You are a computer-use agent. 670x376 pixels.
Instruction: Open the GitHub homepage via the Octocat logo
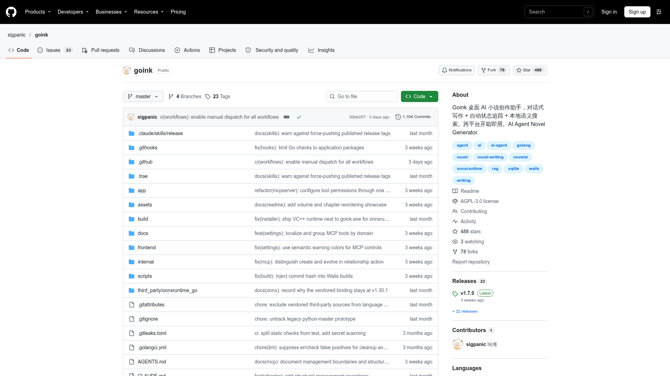(11, 12)
